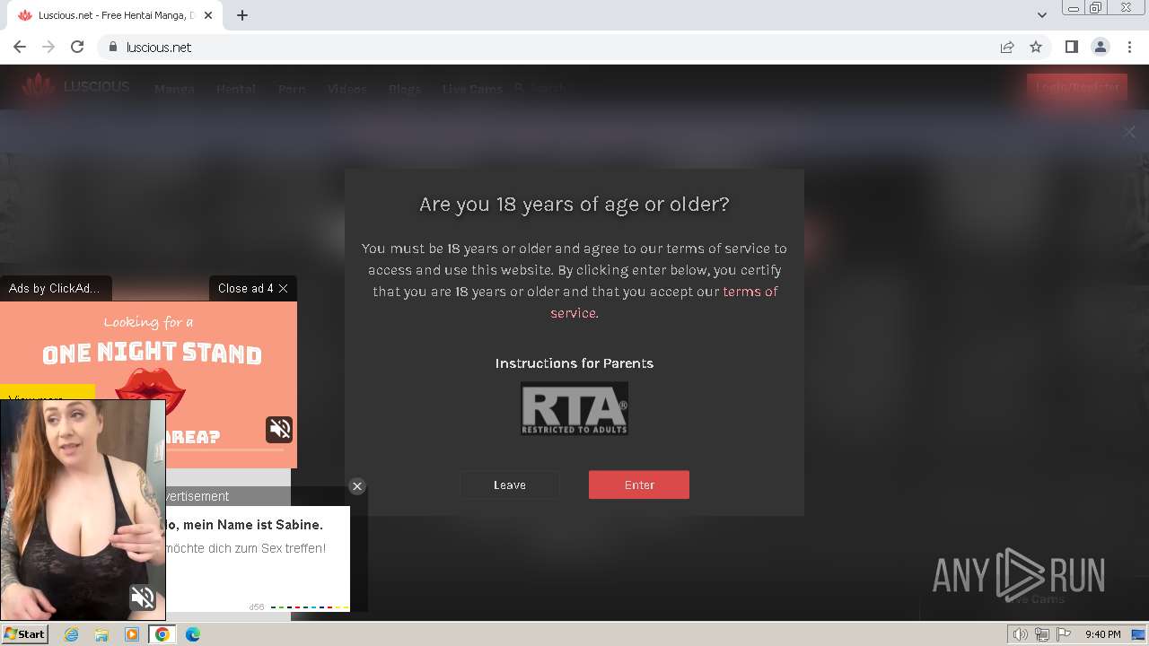Unmute the webcam video ad
This screenshot has width=1149, height=646.
click(x=143, y=598)
